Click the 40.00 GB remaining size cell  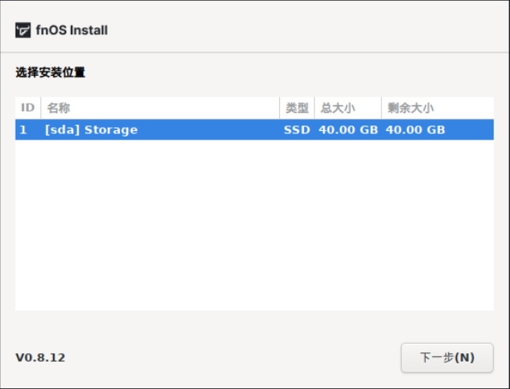(416, 129)
